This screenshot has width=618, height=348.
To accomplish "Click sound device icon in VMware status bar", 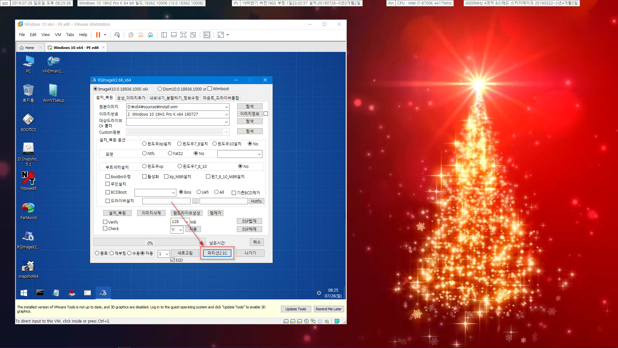I will tap(327, 321).
